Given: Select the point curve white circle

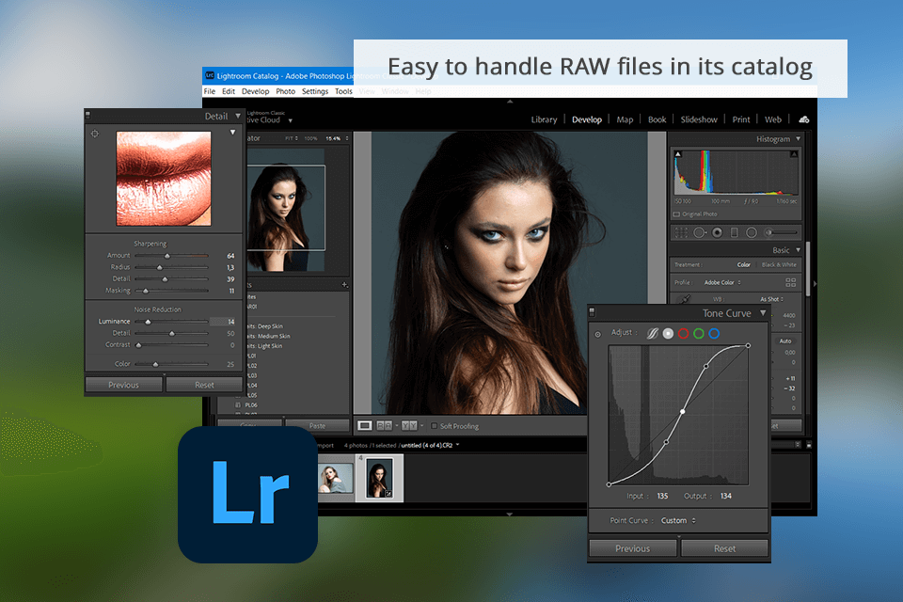Looking at the screenshot, I should click(x=668, y=334).
